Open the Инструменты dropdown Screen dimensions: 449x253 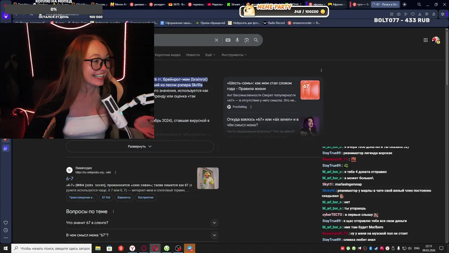pos(234,55)
